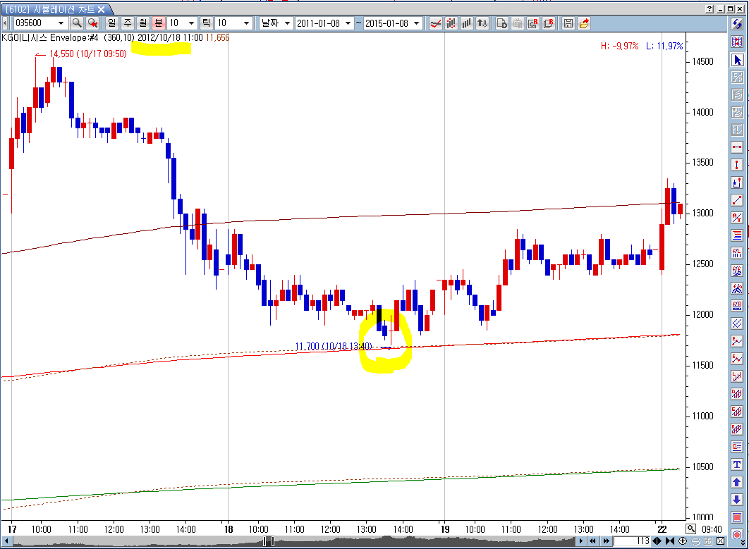
Task: Click the gray bar chart toolbar icon
Action: point(467,23)
